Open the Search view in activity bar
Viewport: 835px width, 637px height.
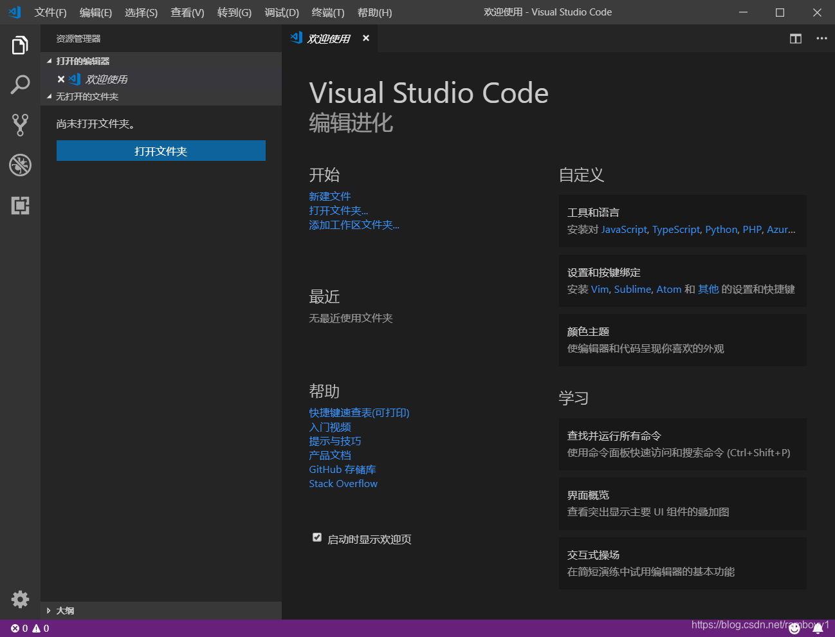pos(20,84)
